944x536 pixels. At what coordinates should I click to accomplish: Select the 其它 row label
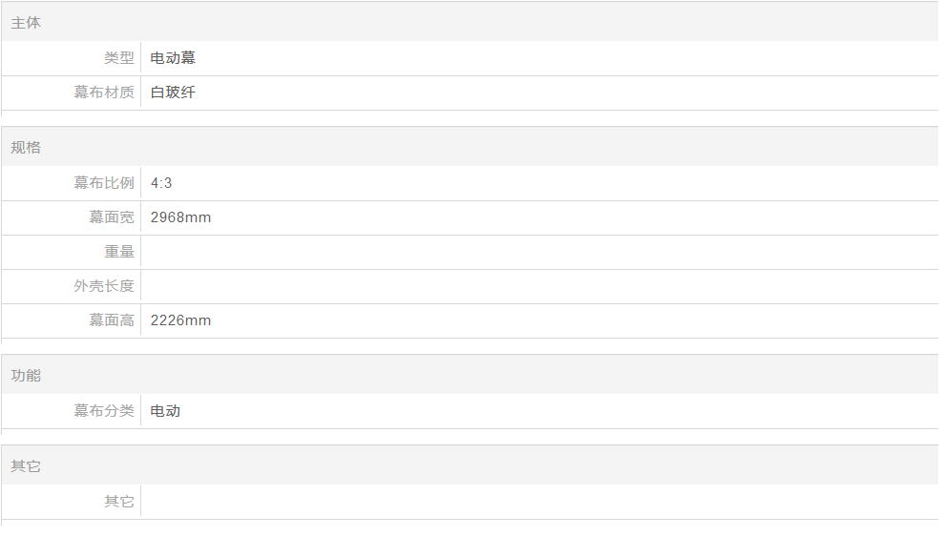click(x=118, y=502)
